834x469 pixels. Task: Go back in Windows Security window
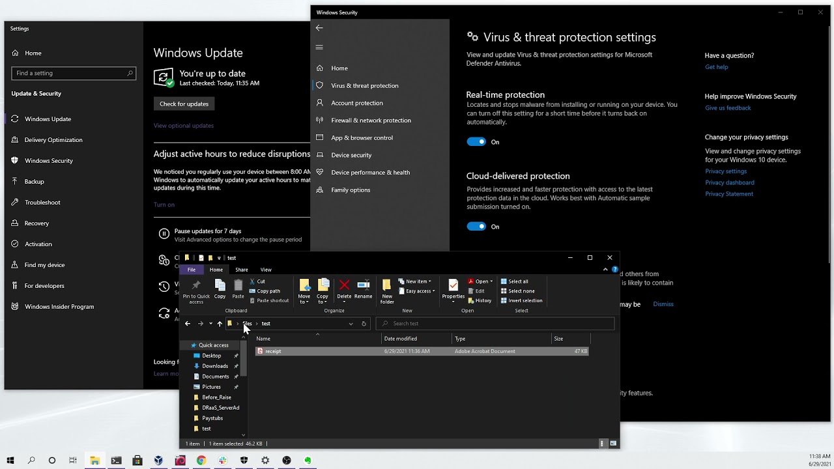click(x=319, y=28)
